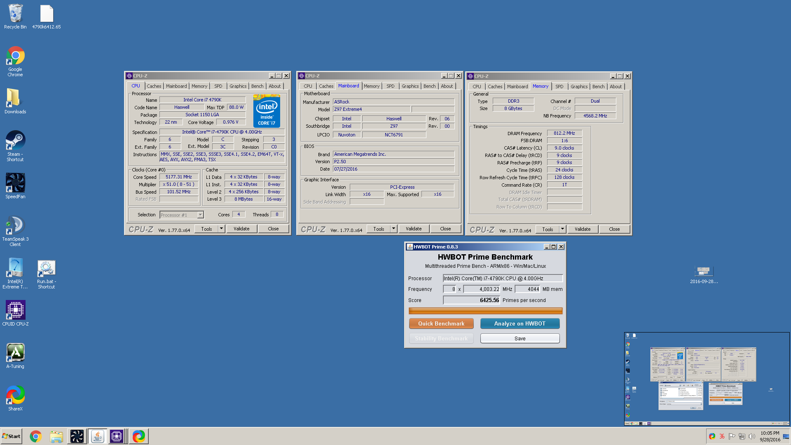The image size is (791, 445).
Task: Open Tools dropdown arrow in CPU tab window
Action: 221,229
